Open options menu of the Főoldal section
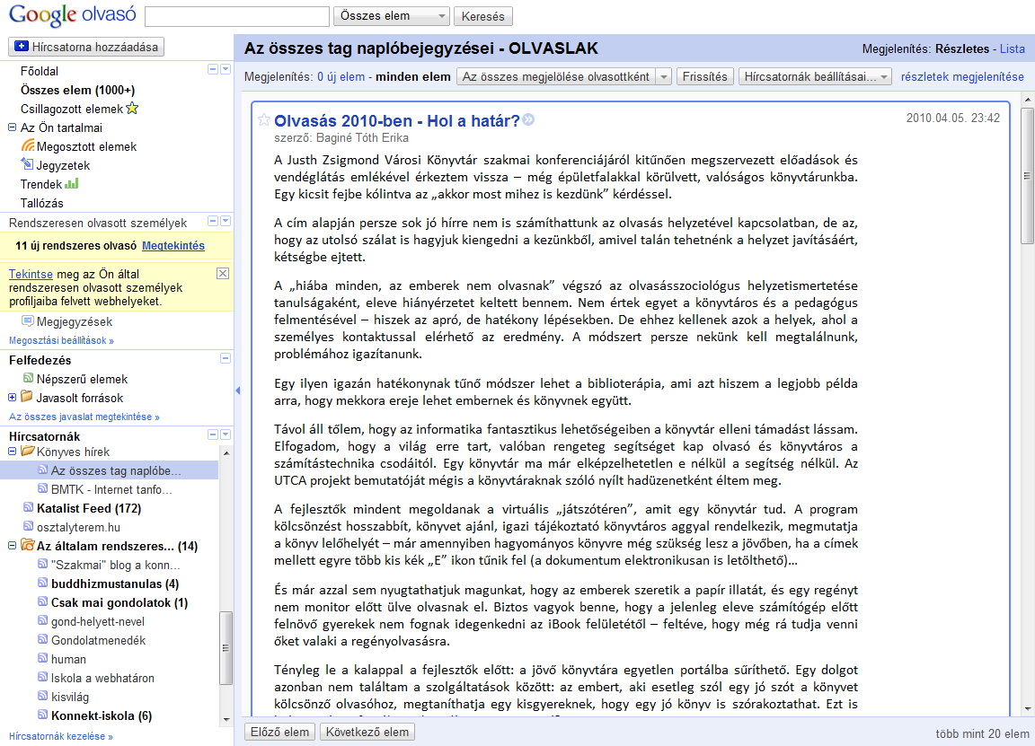The height and width of the screenshot is (746, 1035). [226, 69]
